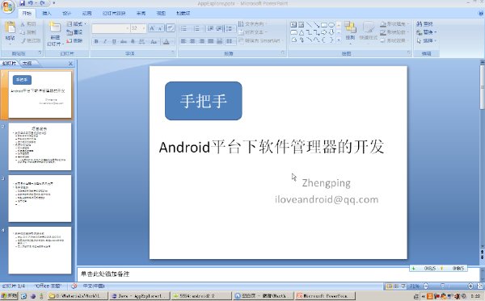The width and height of the screenshot is (485, 301).
Task: Align text left
Action: (183, 41)
